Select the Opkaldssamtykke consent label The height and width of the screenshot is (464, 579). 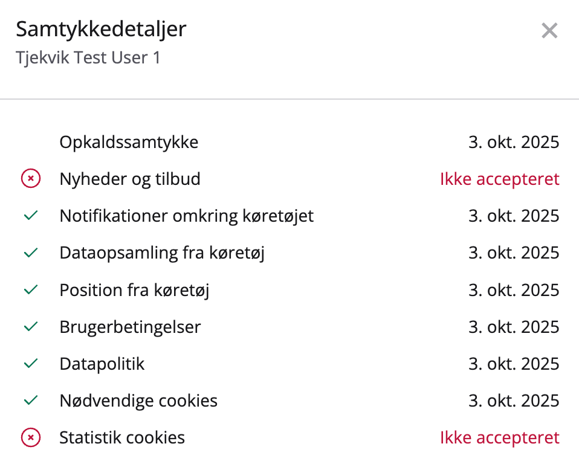[129, 142]
